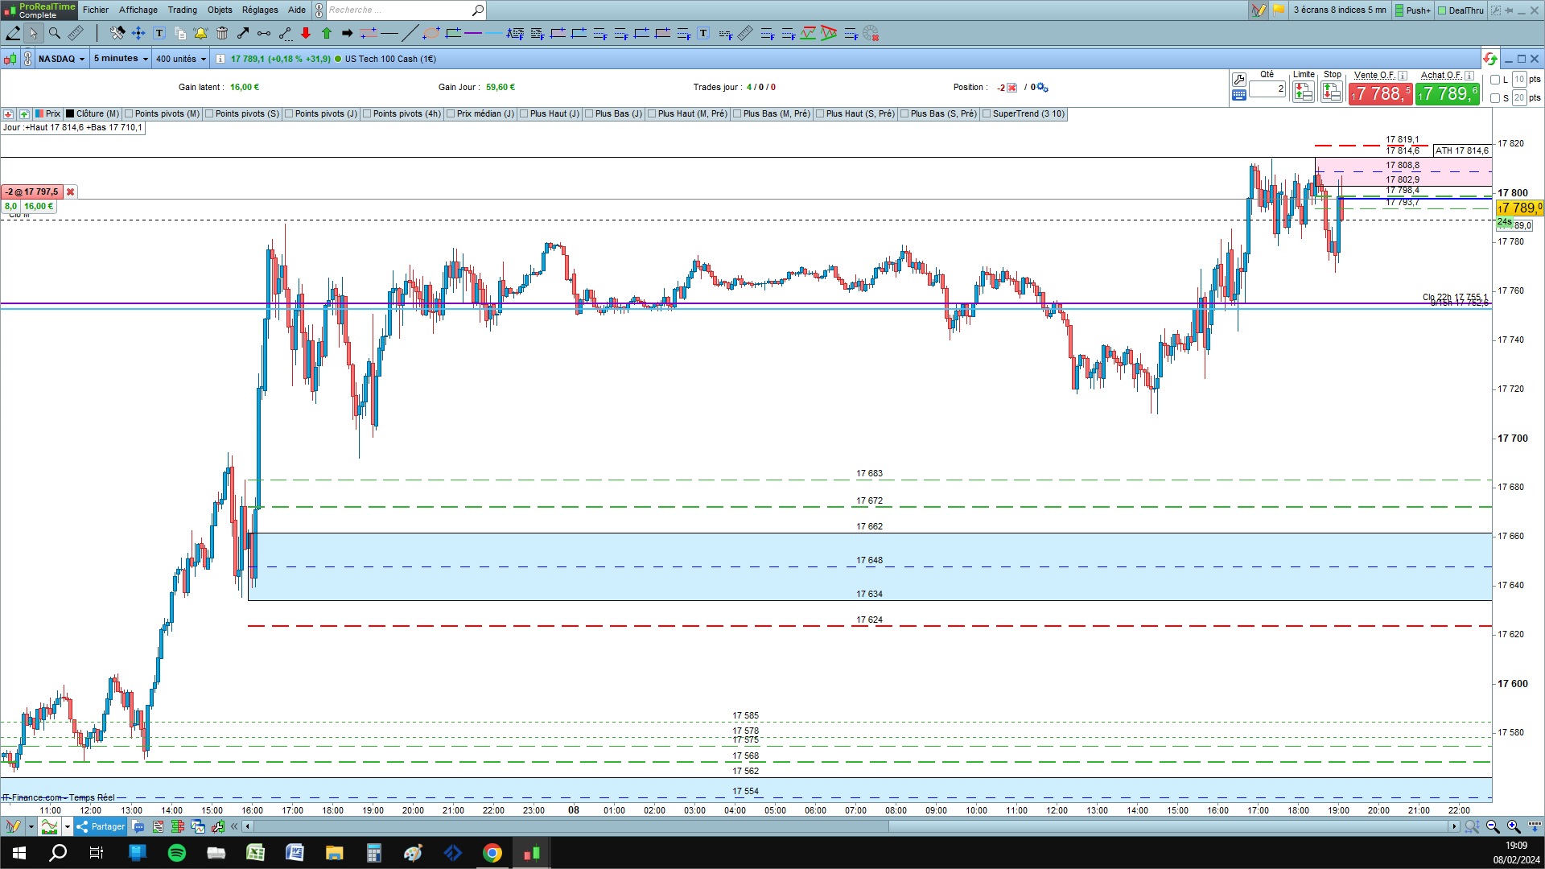The height and width of the screenshot is (869, 1545).
Task: Open the Réglages menu
Action: pos(259,10)
